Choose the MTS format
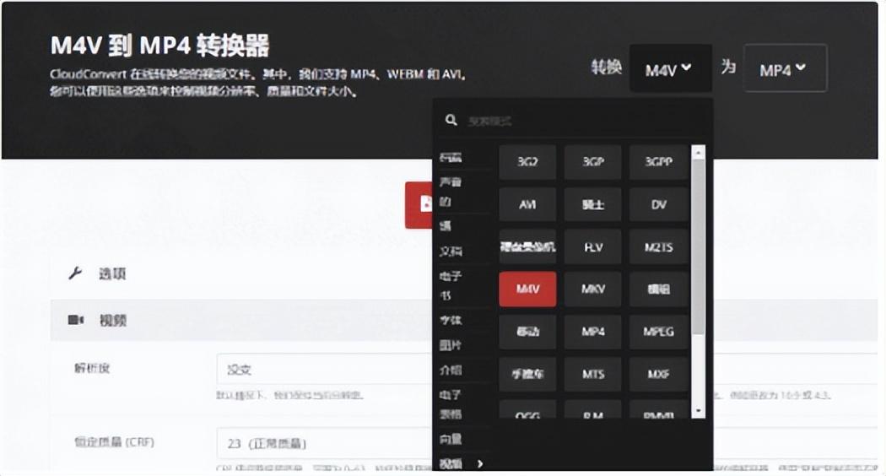 (592, 374)
